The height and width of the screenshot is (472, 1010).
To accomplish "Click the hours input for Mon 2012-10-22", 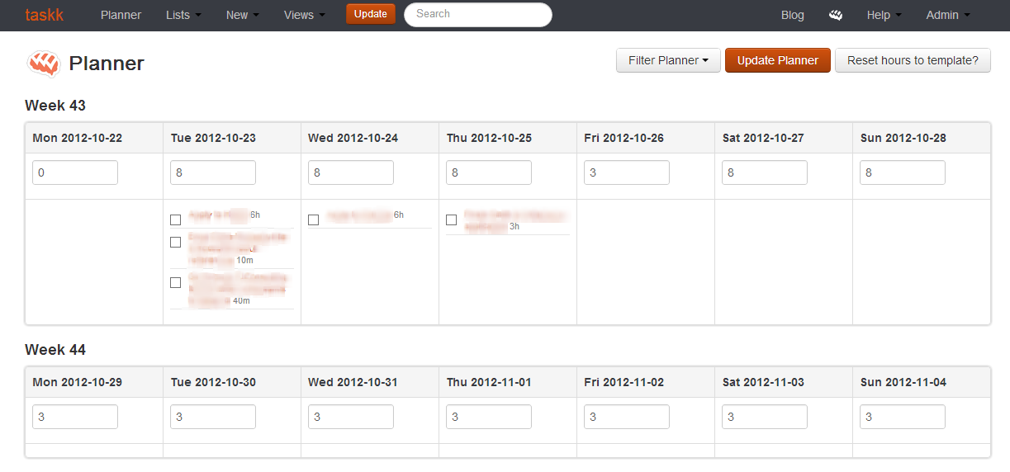I will (x=75, y=172).
